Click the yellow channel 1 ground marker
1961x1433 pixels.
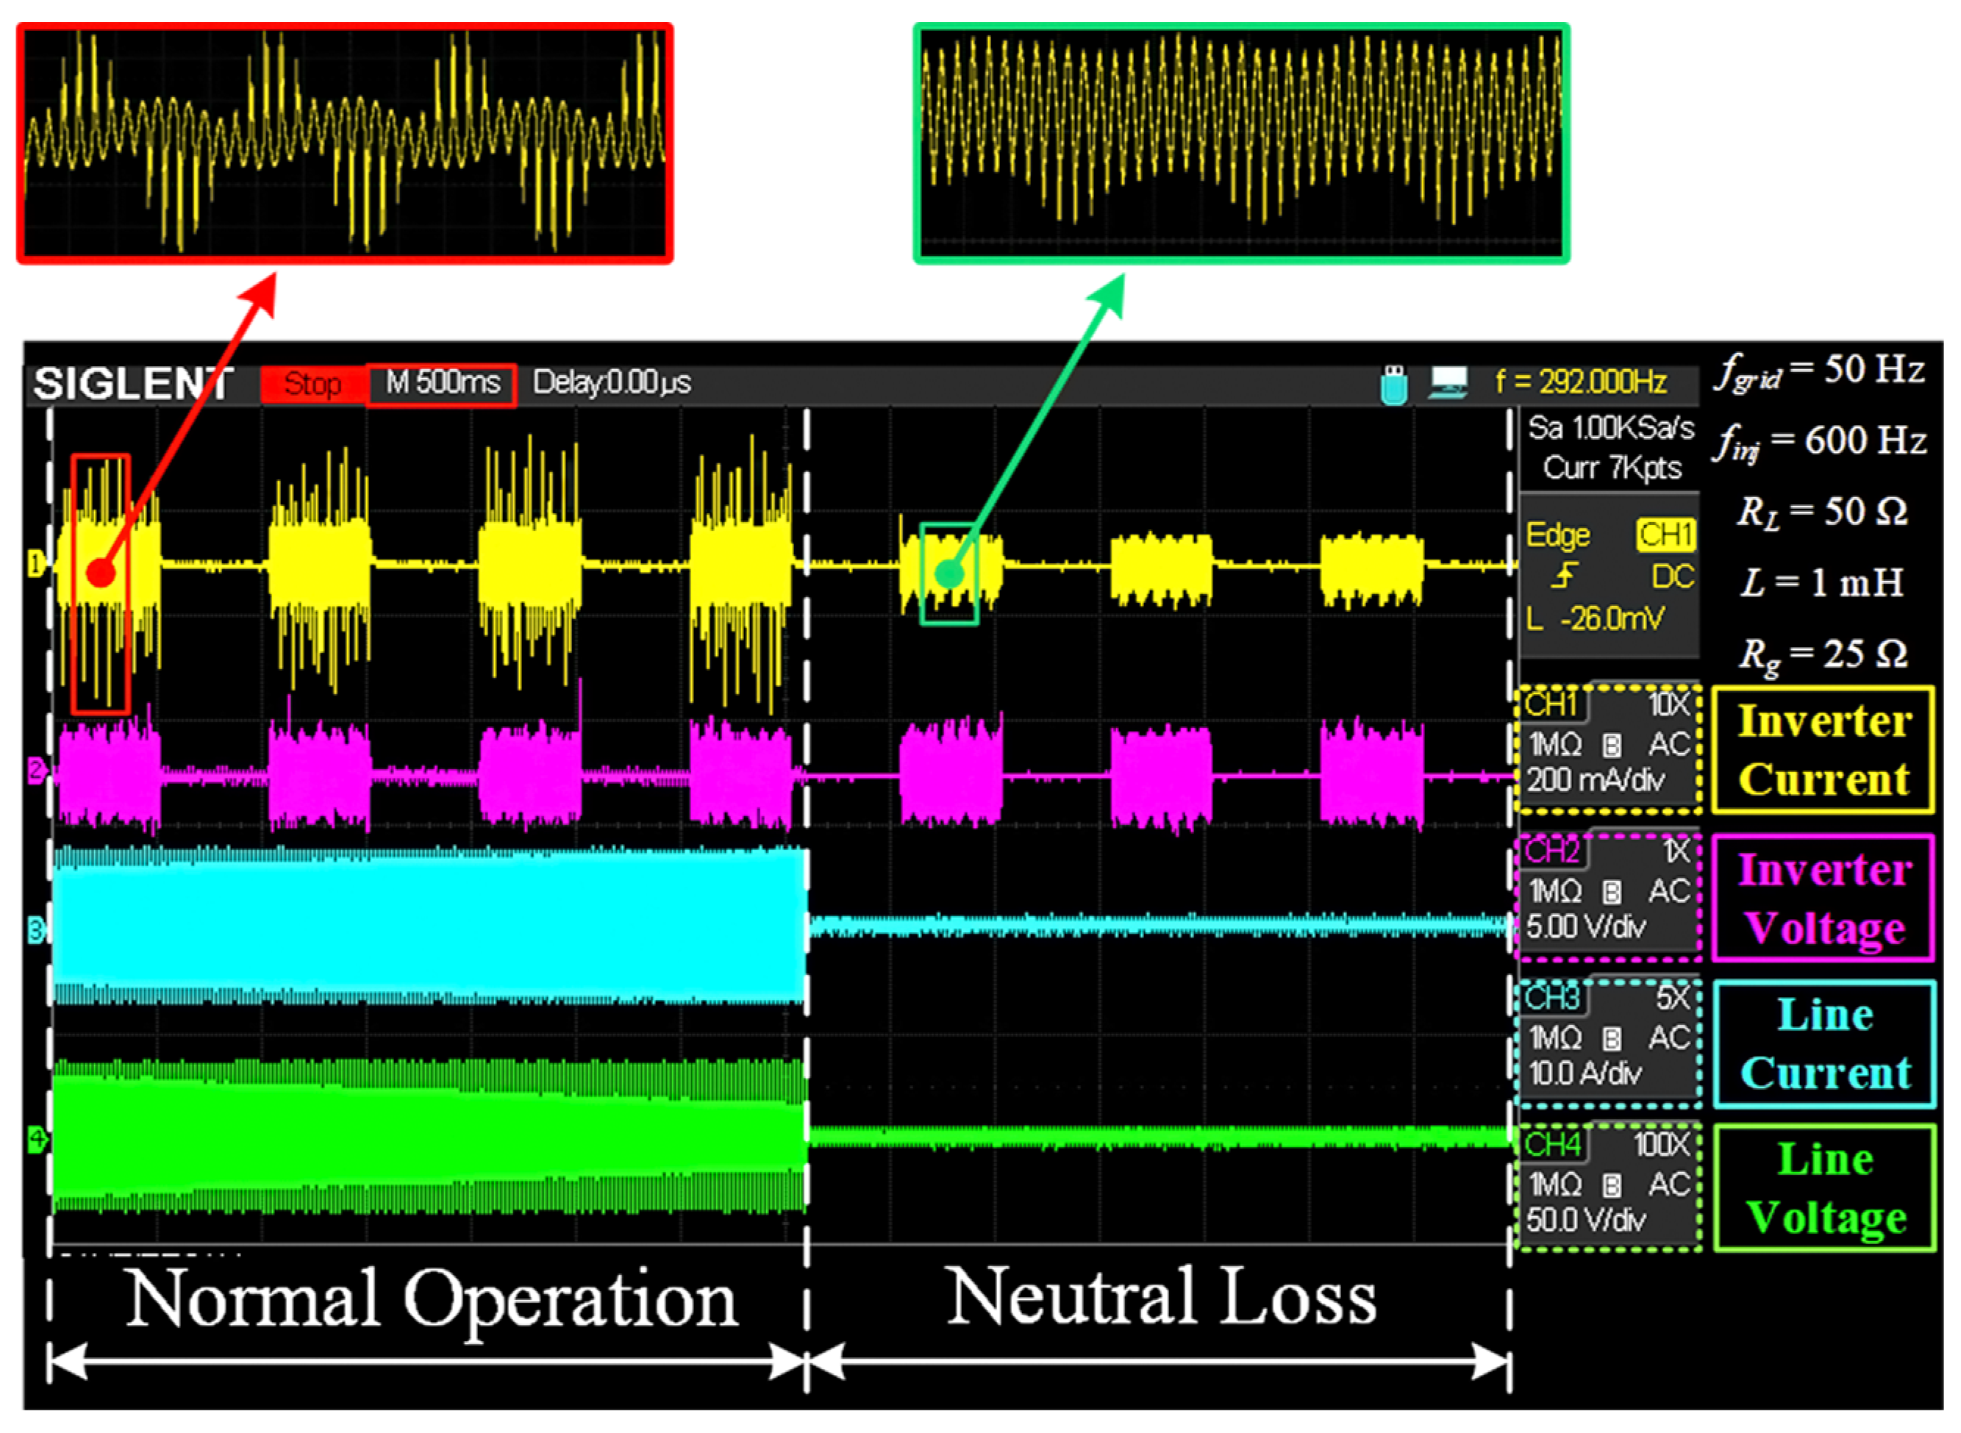pyautogui.click(x=35, y=565)
